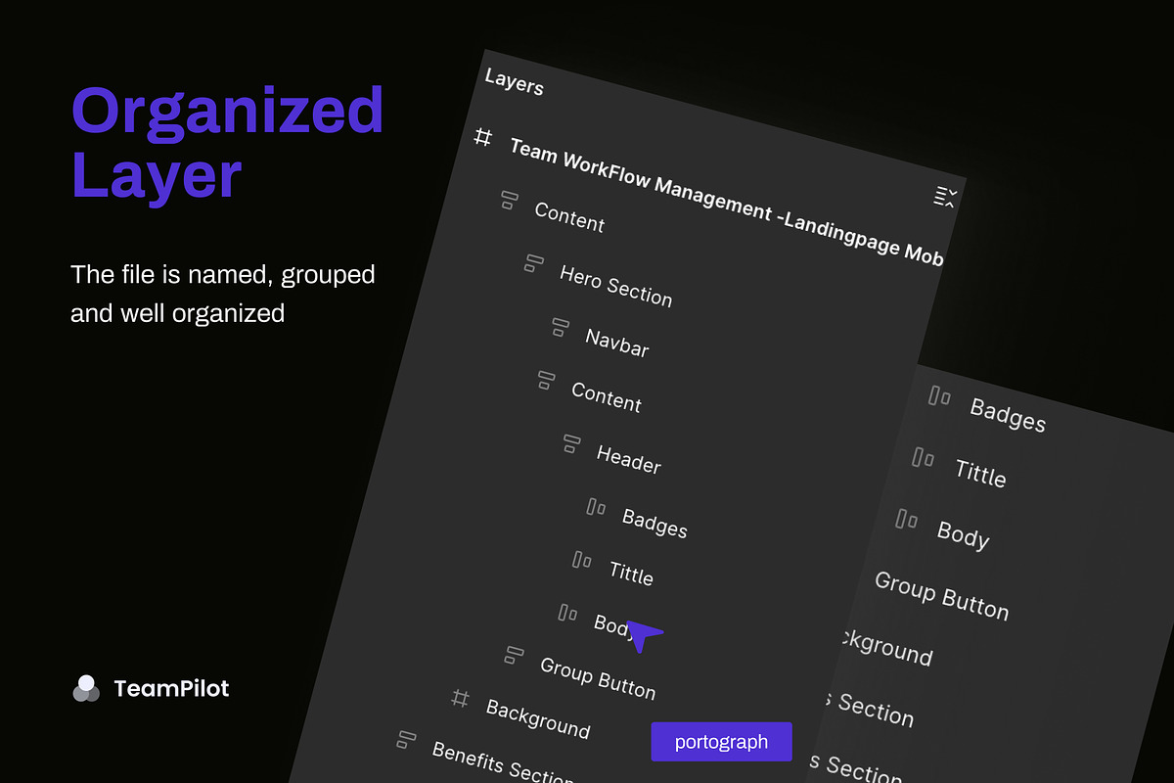
Task: Click the Hero Section layer's auto-layout icon
Action: 533,263
